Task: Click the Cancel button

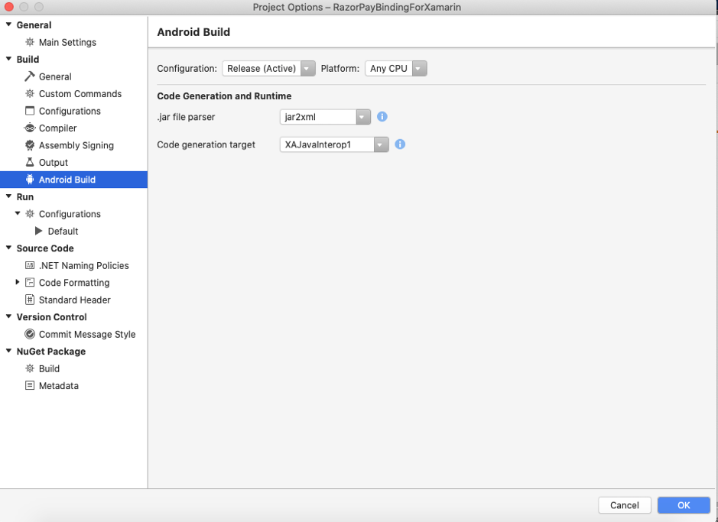Action: pyautogui.click(x=625, y=505)
